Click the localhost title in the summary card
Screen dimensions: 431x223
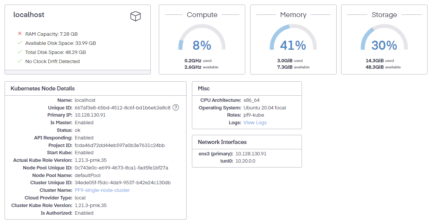(29, 15)
